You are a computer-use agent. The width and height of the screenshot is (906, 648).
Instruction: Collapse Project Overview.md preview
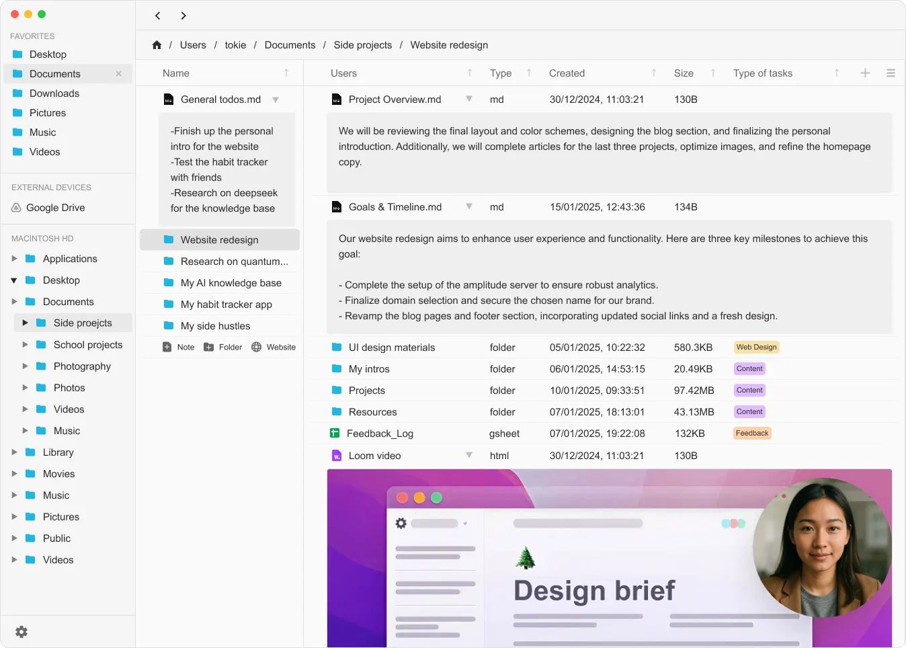coord(469,99)
